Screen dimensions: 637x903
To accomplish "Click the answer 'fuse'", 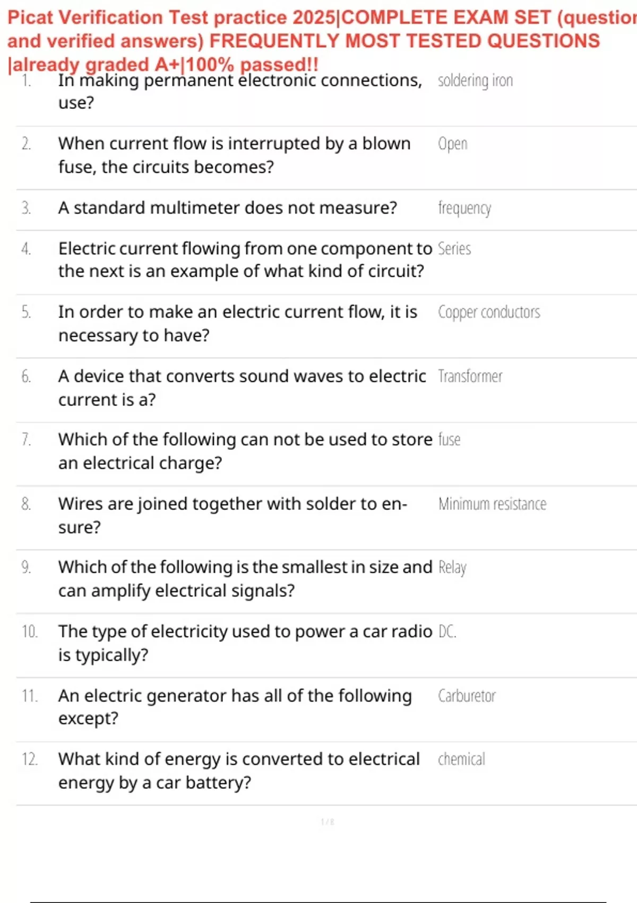I will [449, 439].
